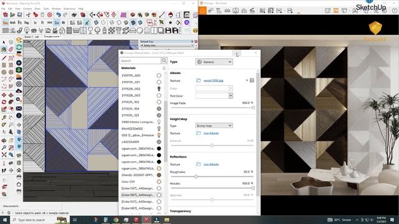
Task: Activate the Line pencil tool in SketchUp
Action: (4, 58)
